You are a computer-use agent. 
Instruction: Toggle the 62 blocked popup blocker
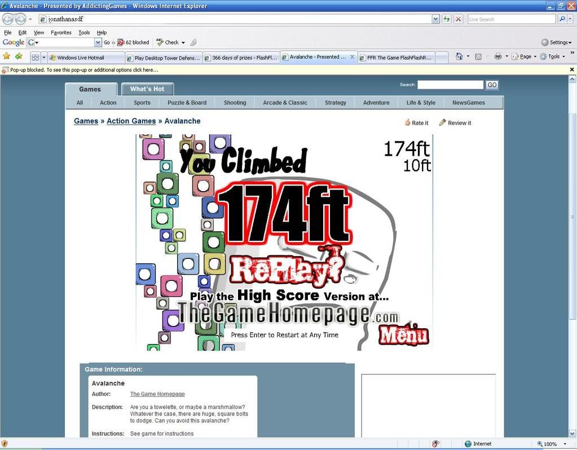tap(133, 42)
